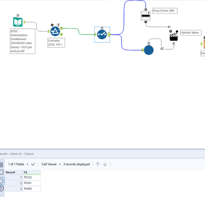The image size is (205, 197).
Task: Click the Select tool output anchor
Action: tap(109, 34)
